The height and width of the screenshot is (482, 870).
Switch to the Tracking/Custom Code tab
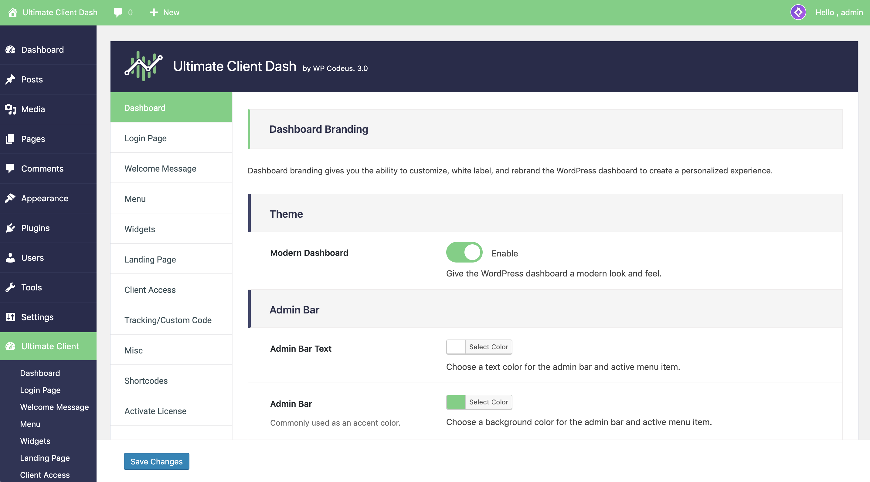tap(168, 320)
